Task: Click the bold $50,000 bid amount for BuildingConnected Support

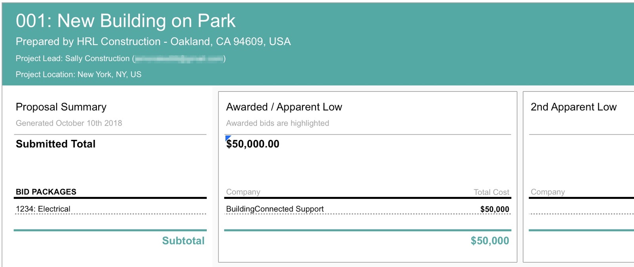Action: pyautogui.click(x=495, y=209)
